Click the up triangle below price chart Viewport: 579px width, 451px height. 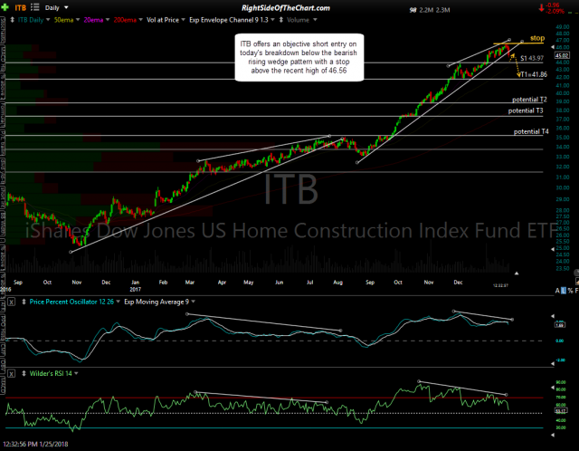coord(517,273)
